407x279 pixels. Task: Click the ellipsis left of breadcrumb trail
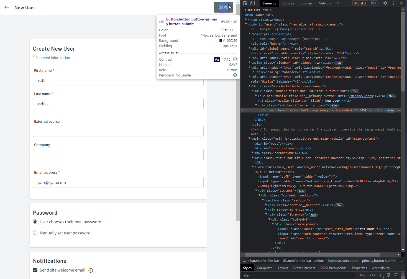tap(244, 261)
